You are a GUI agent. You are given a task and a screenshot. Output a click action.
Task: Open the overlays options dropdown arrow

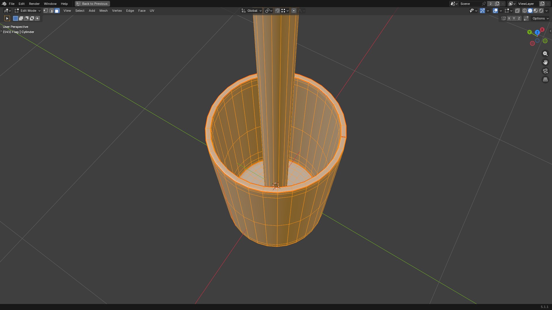[501, 11]
